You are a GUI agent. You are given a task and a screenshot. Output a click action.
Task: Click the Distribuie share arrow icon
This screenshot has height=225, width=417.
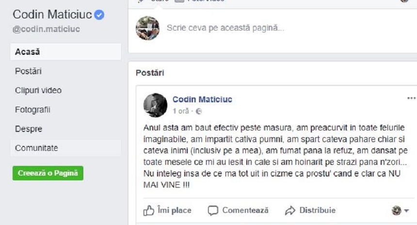point(290,210)
